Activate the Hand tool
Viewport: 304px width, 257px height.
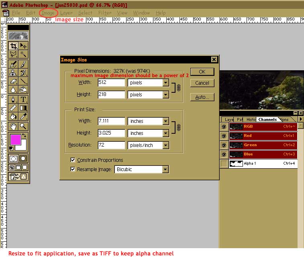tap(13, 126)
